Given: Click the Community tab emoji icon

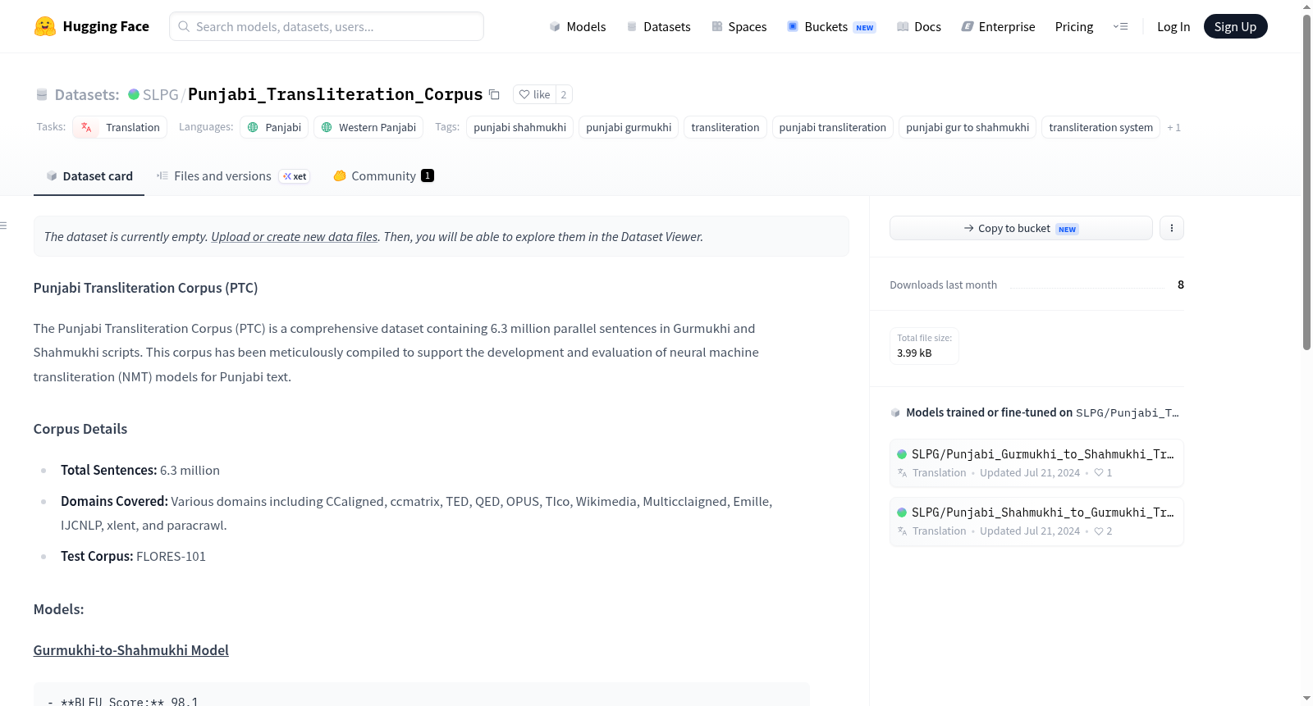Looking at the screenshot, I should 340,175.
